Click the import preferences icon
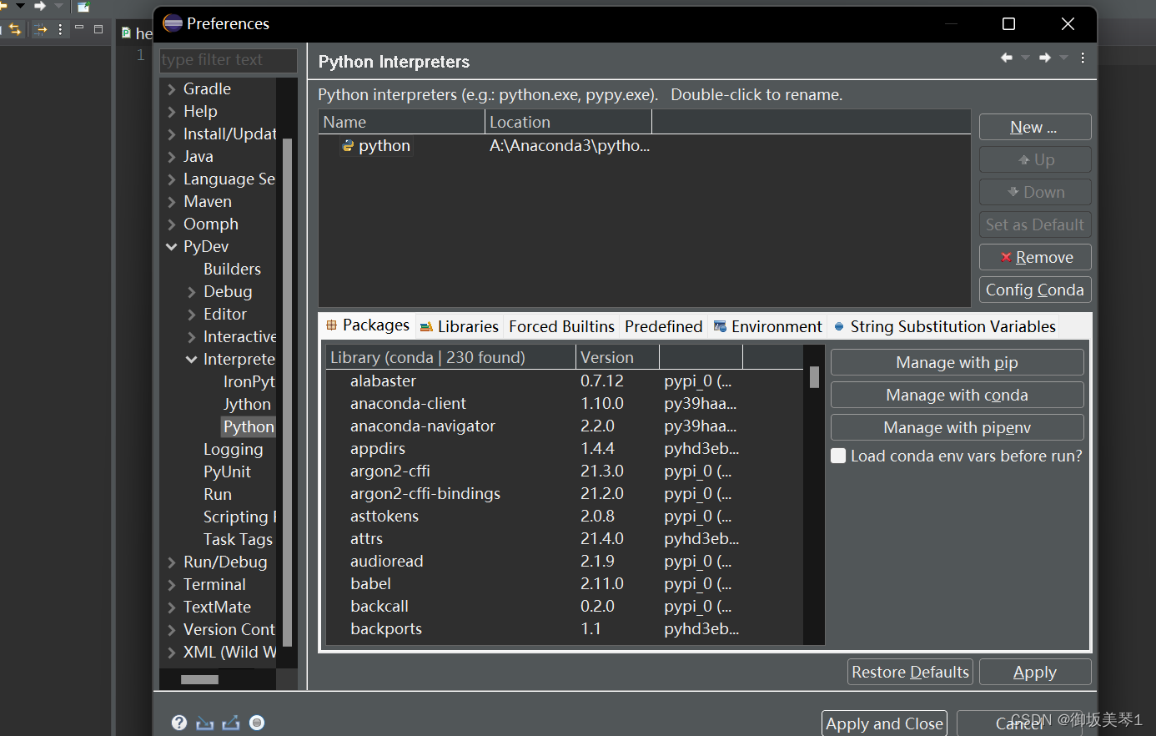Image resolution: width=1156 pixels, height=736 pixels. pos(205,723)
